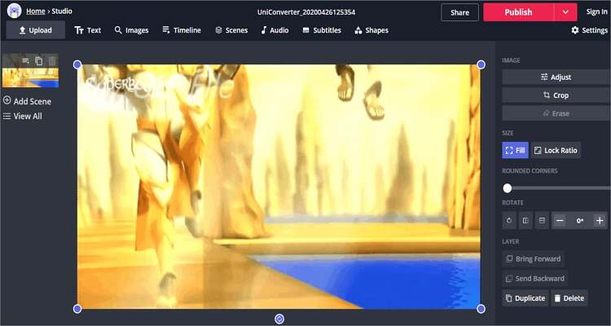Click the selected image on the canvas
The image size is (611, 326).
[x=279, y=187]
